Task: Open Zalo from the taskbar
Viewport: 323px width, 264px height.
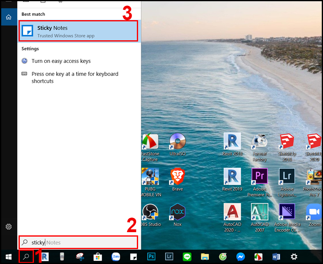Action: coord(116,257)
